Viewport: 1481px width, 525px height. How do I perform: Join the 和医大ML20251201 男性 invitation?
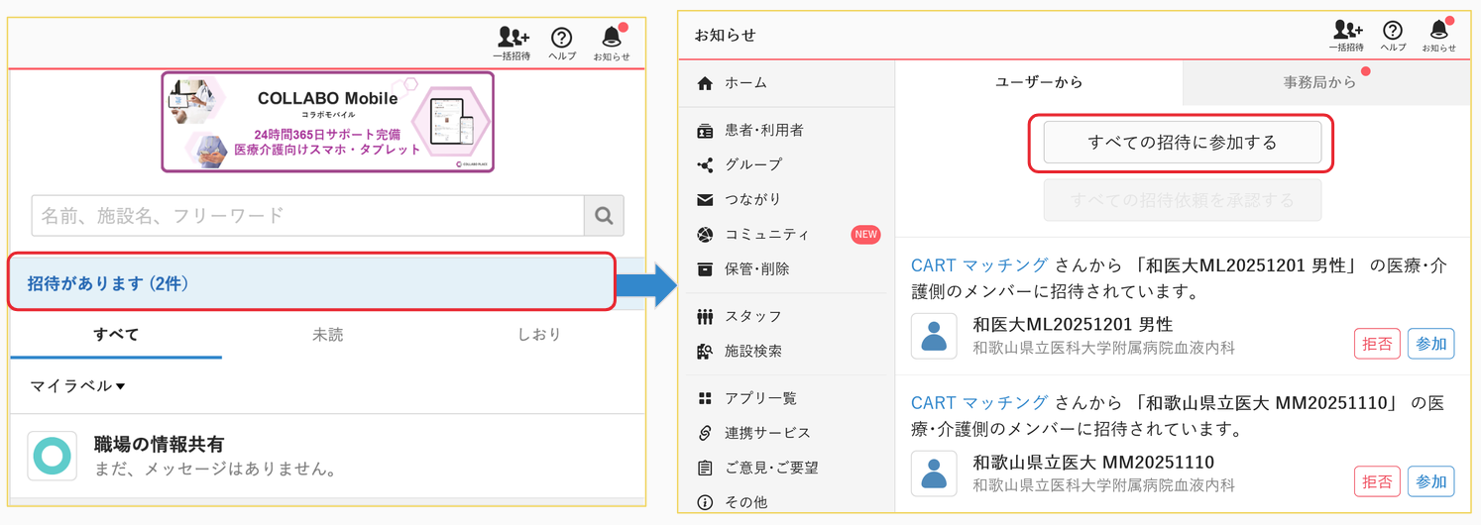(x=1431, y=344)
